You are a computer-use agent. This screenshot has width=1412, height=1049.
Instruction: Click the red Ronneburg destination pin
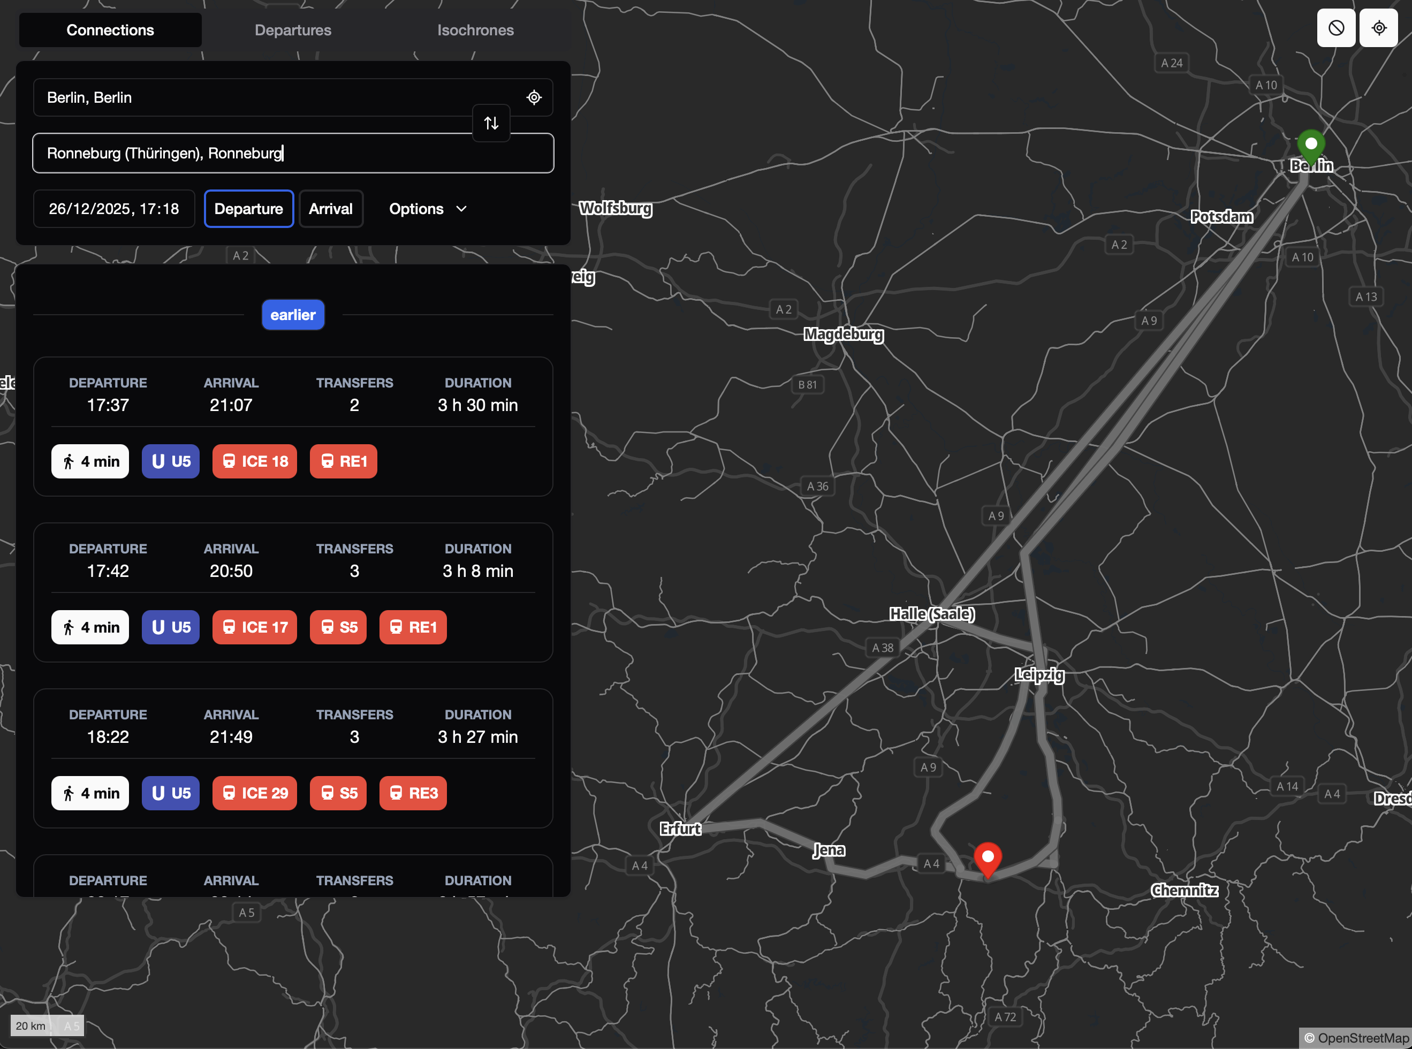tap(987, 858)
